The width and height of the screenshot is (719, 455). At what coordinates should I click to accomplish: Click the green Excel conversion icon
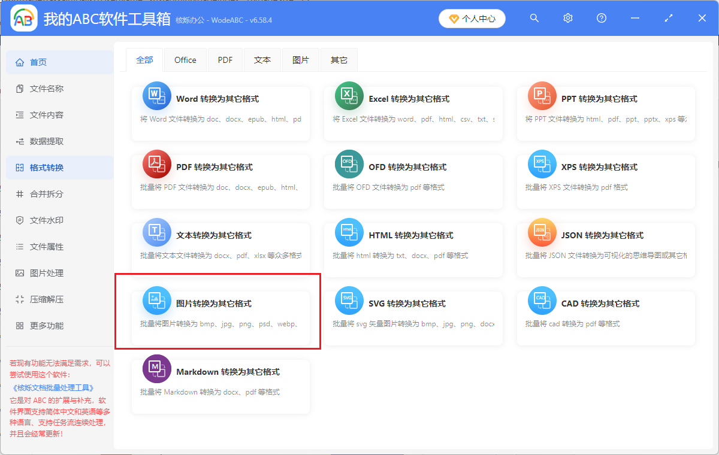pos(349,96)
